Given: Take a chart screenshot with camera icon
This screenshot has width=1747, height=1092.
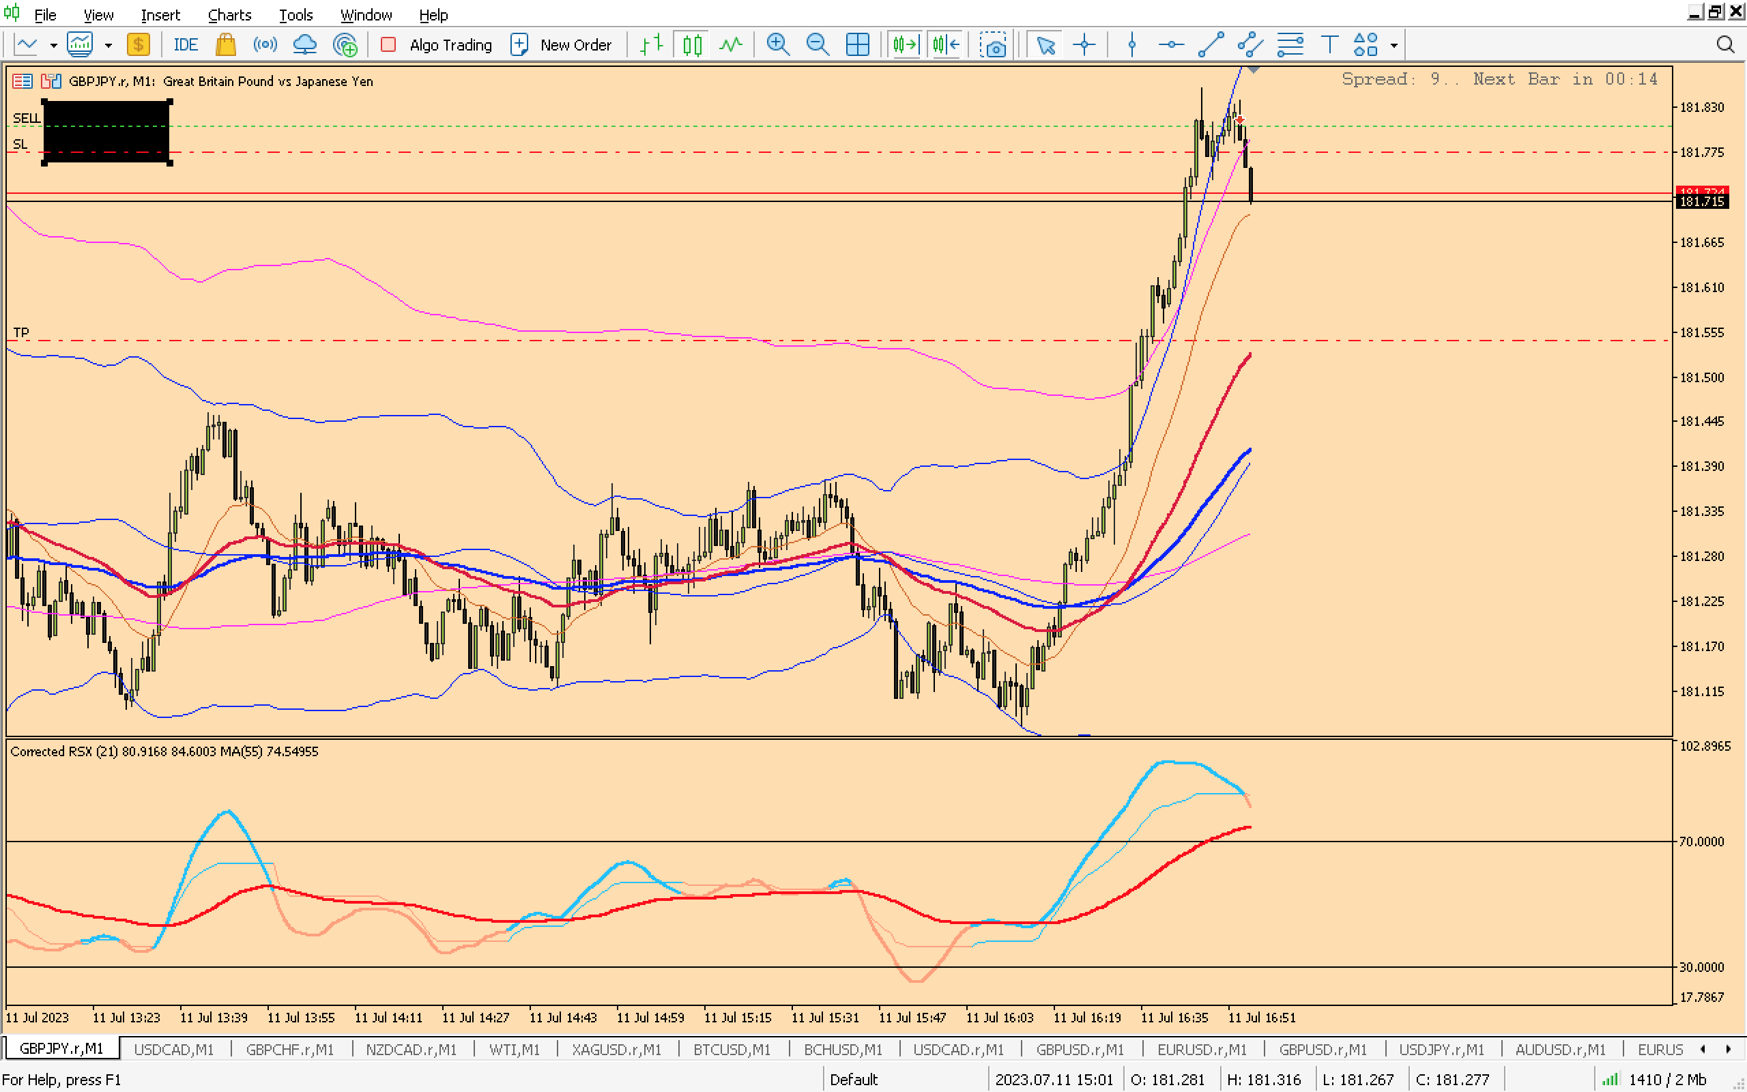Looking at the screenshot, I should point(994,45).
